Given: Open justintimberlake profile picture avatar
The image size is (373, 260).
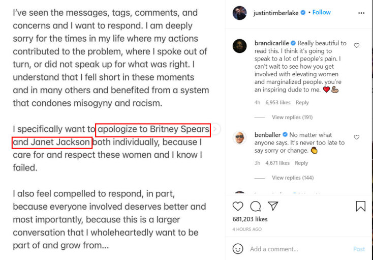Looking at the screenshot, I should 240,13.
